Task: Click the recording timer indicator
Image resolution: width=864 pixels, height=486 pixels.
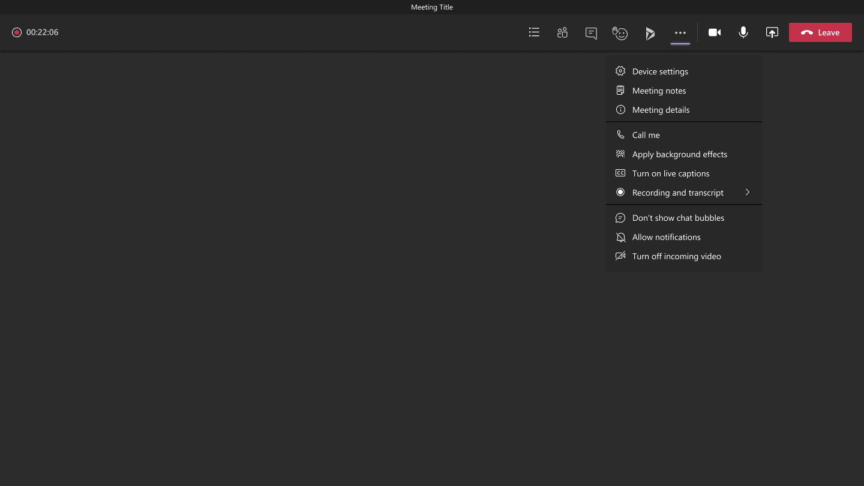Action: click(x=35, y=32)
